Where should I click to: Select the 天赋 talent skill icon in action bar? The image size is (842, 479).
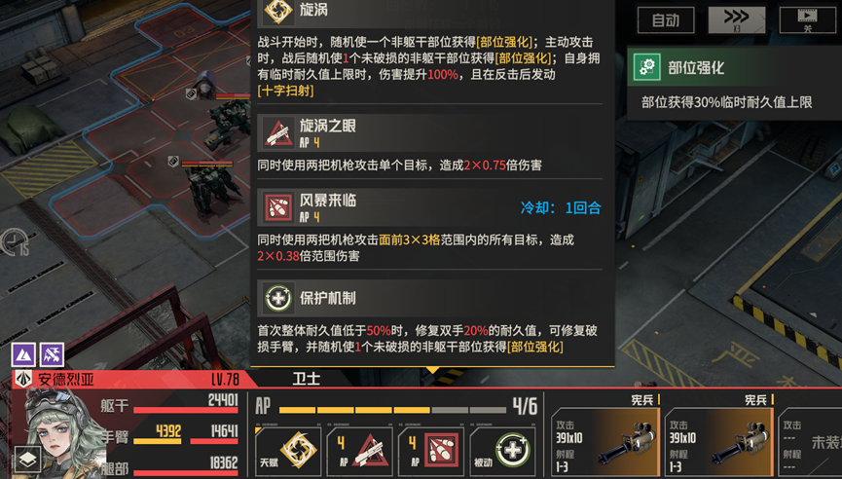point(288,452)
